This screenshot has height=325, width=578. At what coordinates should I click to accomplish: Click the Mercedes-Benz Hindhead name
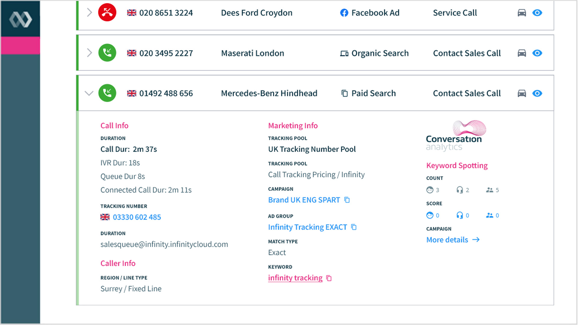coord(269,94)
